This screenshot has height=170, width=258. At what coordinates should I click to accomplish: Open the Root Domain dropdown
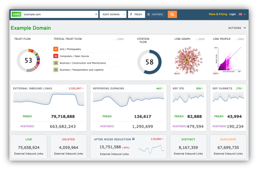(x=113, y=15)
